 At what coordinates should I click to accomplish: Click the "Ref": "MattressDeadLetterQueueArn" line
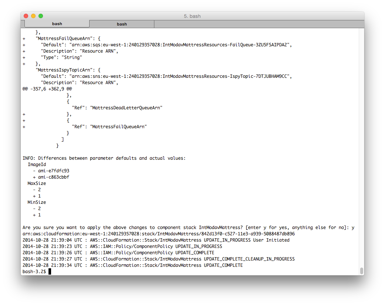click(117, 108)
